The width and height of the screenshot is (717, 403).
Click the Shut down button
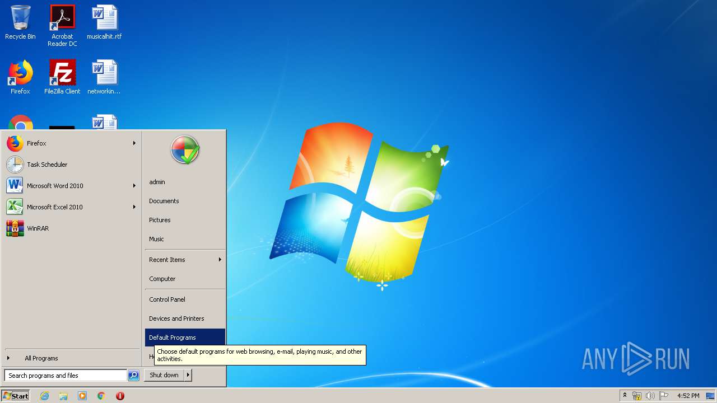(164, 376)
